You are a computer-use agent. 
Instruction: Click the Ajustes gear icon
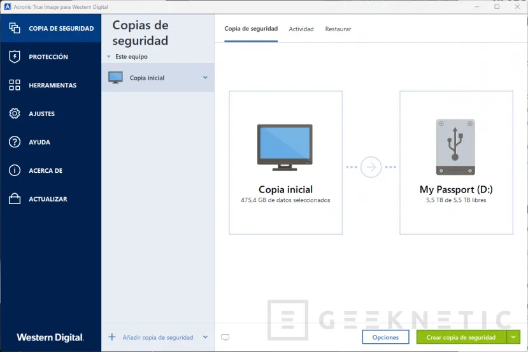[15, 114]
